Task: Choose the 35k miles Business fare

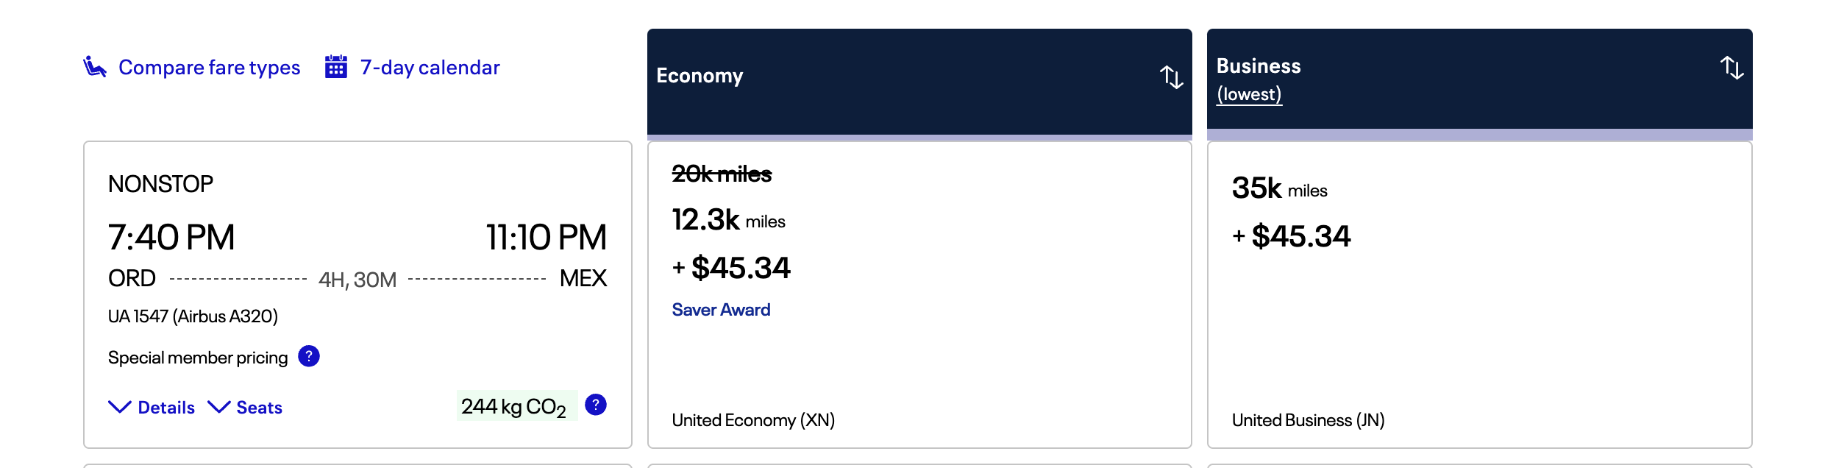Action: pyautogui.click(x=1479, y=294)
